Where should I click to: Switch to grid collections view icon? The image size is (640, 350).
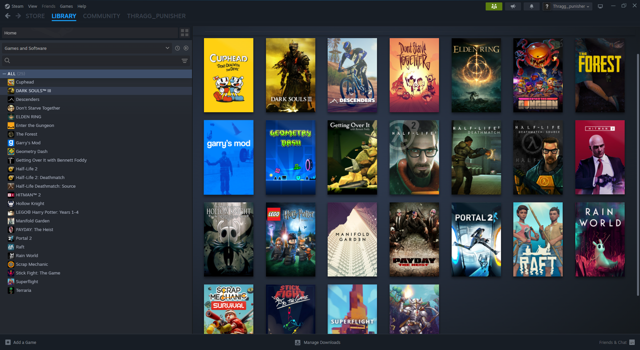(x=184, y=33)
